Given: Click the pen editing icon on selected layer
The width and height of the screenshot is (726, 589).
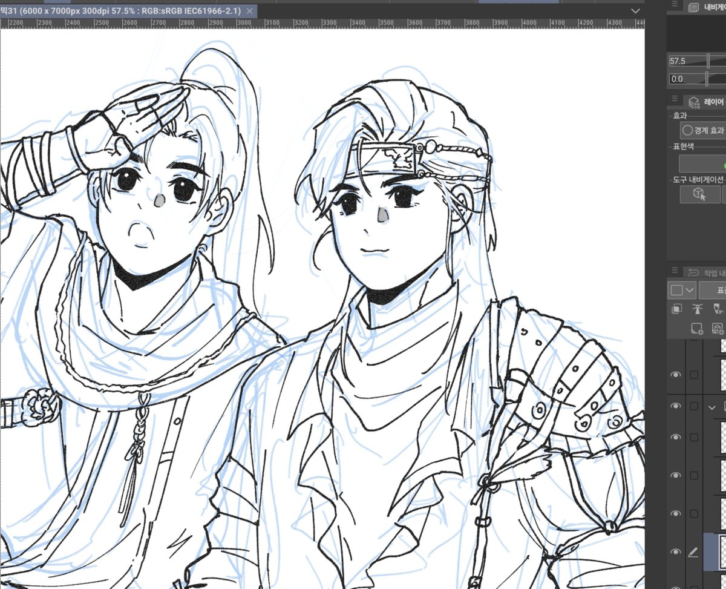Looking at the screenshot, I should pos(693,552).
